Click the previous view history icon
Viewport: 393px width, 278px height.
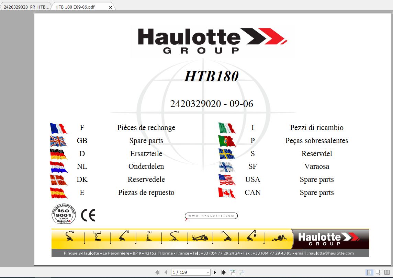(x=233, y=272)
